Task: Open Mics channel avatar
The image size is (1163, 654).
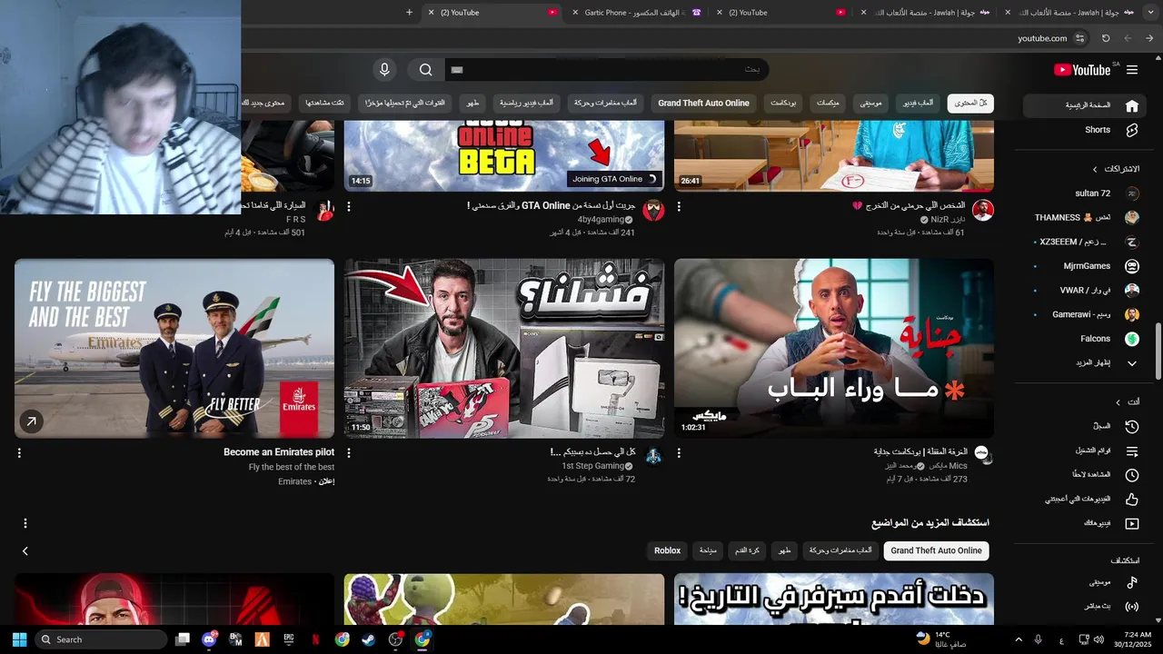Action: coord(982,454)
